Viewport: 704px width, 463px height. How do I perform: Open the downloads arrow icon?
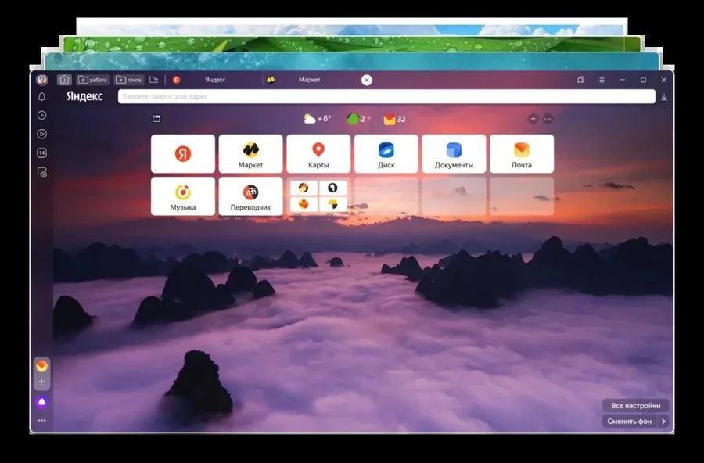tap(664, 97)
